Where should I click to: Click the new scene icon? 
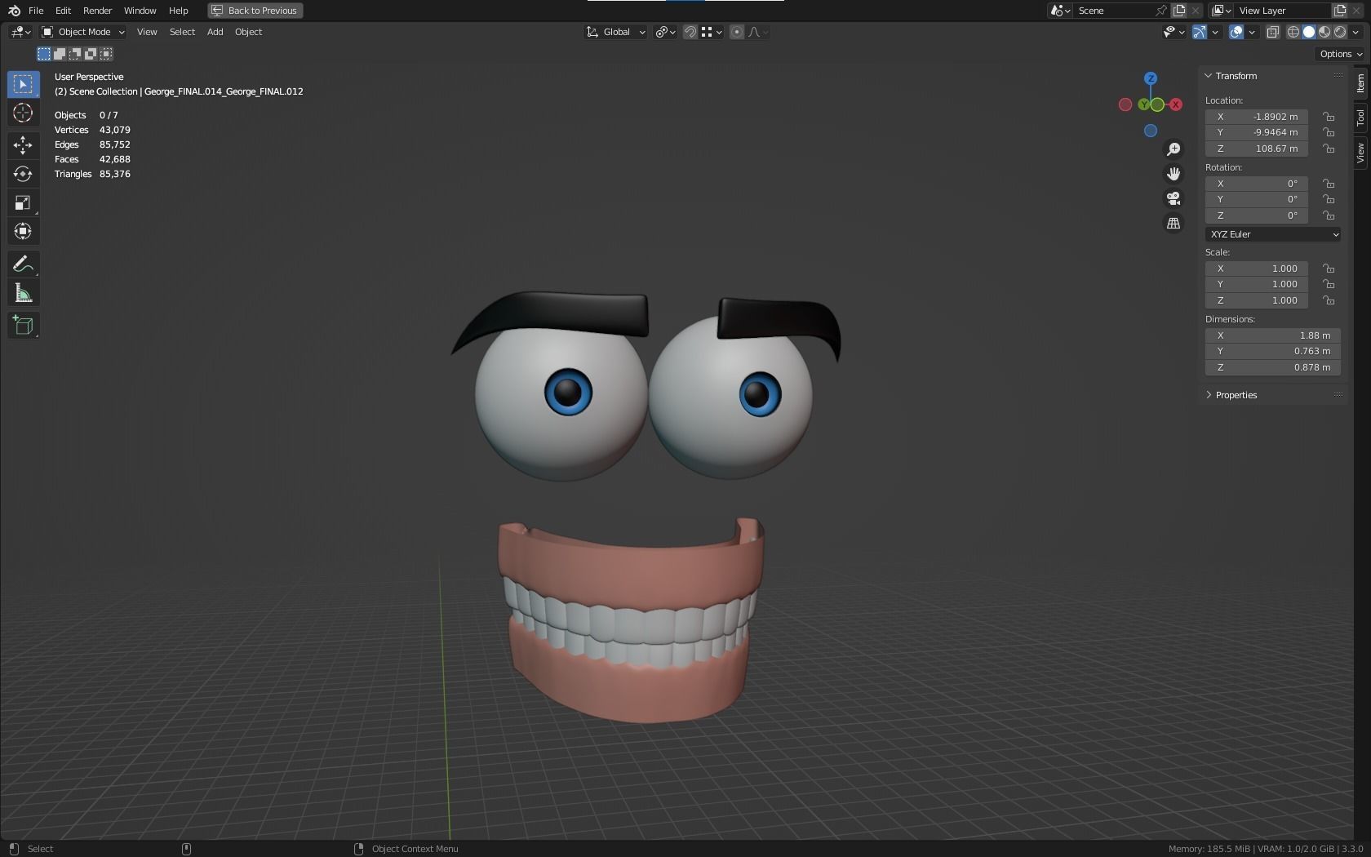coord(1179,11)
